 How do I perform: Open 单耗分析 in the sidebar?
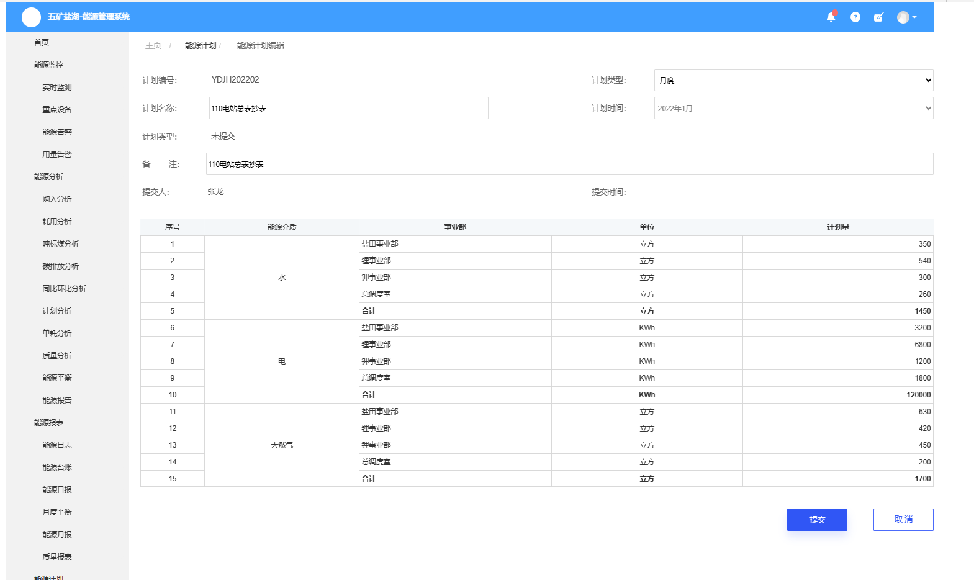point(57,333)
